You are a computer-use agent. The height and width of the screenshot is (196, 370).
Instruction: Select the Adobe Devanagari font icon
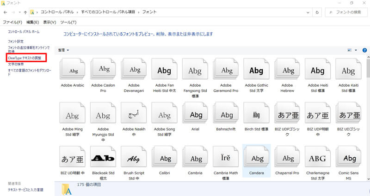134,69
